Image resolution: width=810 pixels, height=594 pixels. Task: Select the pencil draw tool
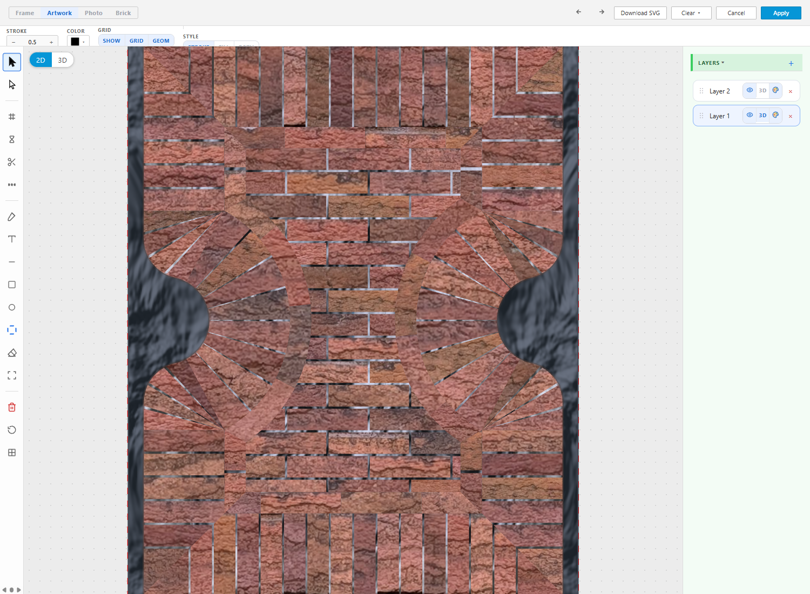(x=12, y=217)
